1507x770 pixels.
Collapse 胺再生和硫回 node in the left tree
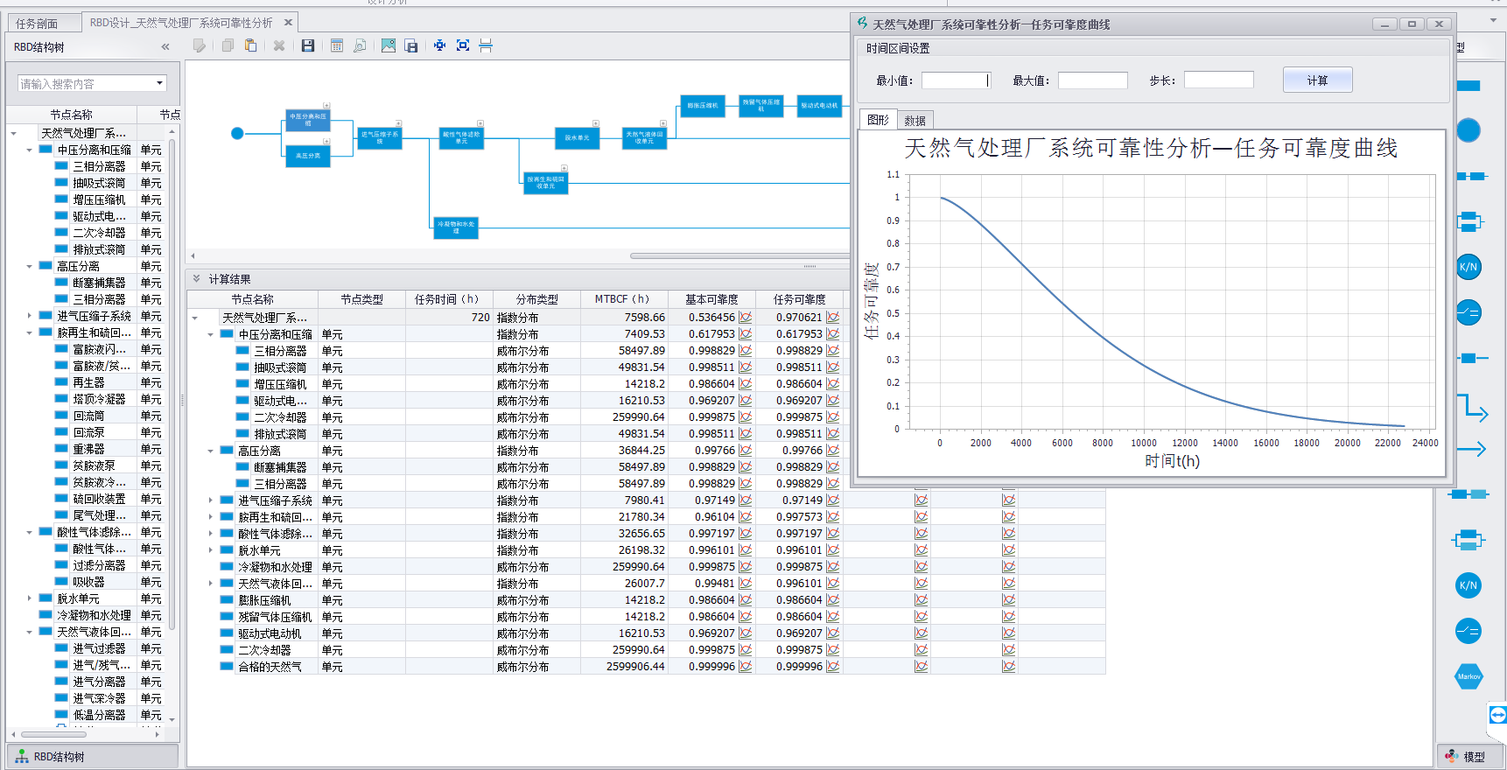pos(29,333)
